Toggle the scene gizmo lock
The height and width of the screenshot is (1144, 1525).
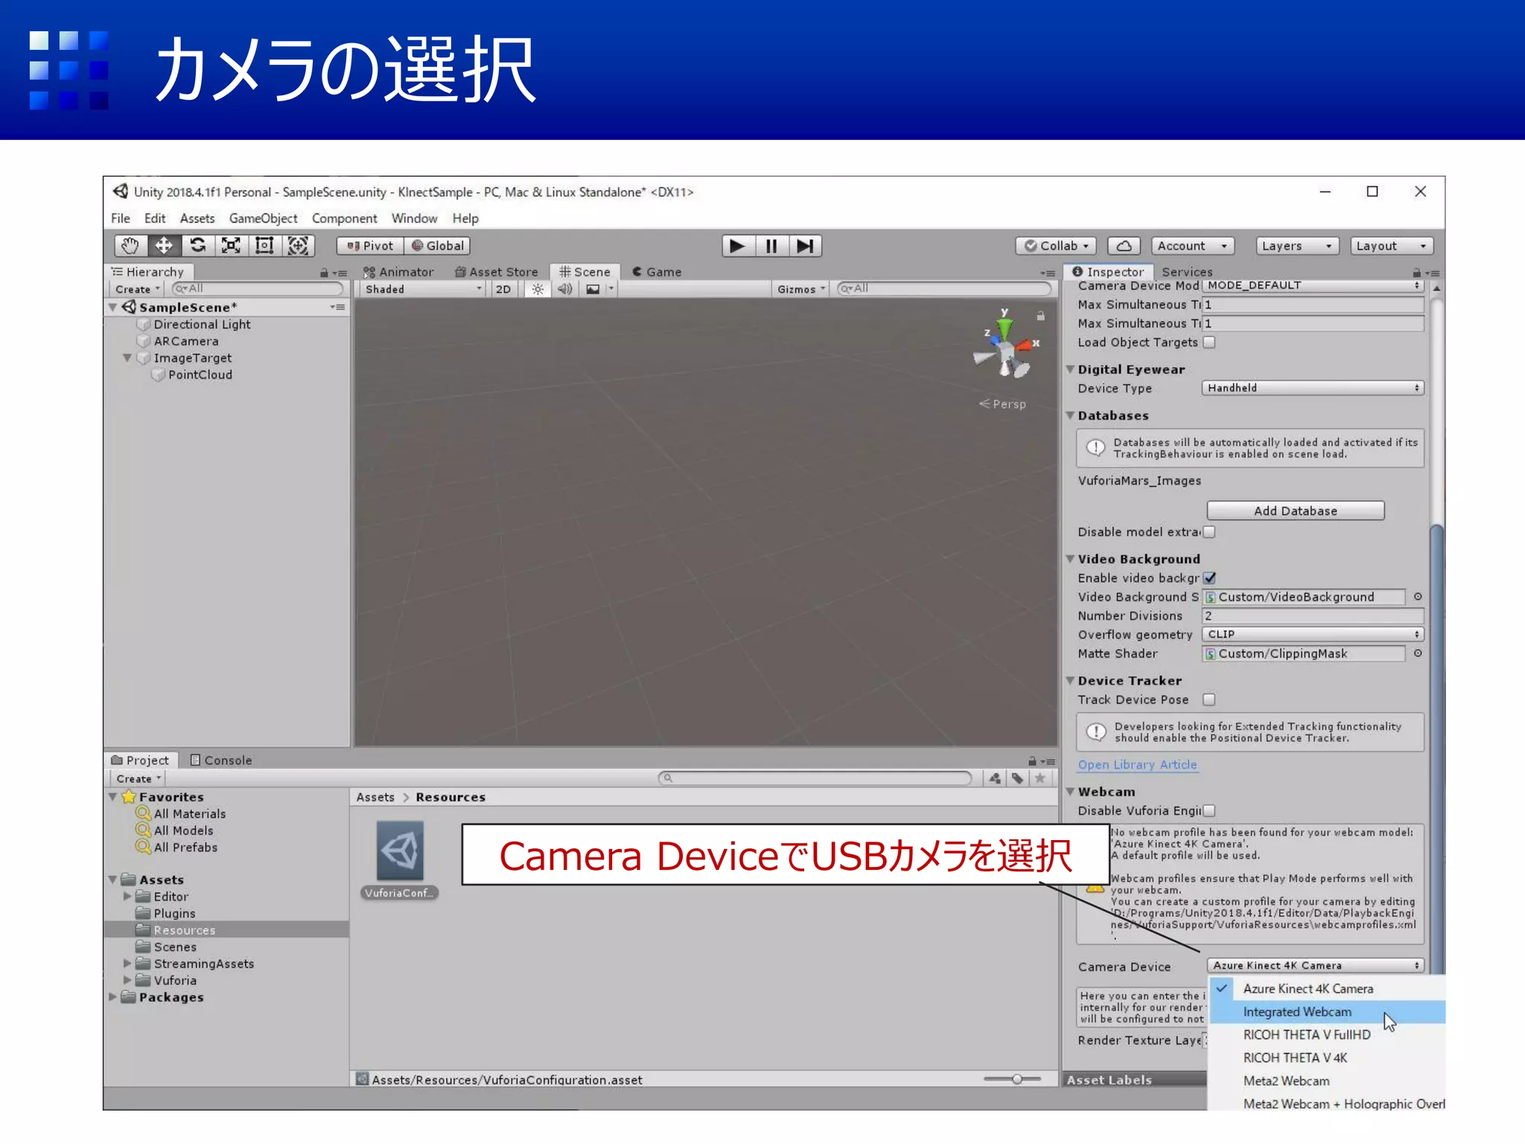click(1041, 316)
